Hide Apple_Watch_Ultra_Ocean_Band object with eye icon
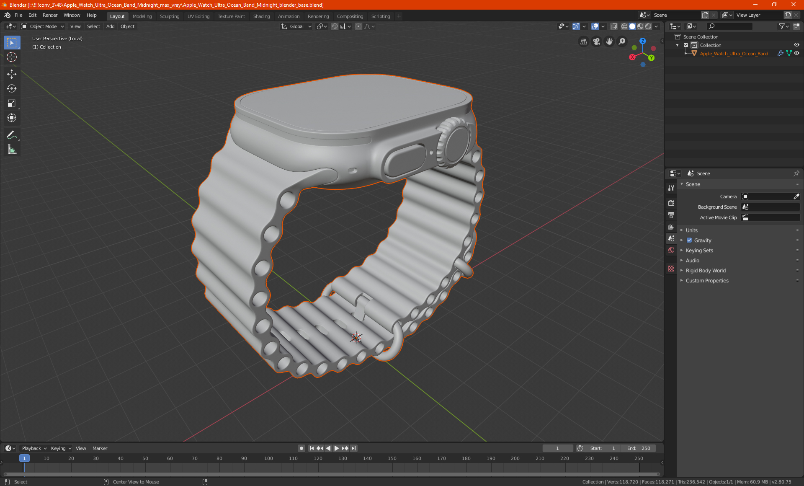 [796, 53]
